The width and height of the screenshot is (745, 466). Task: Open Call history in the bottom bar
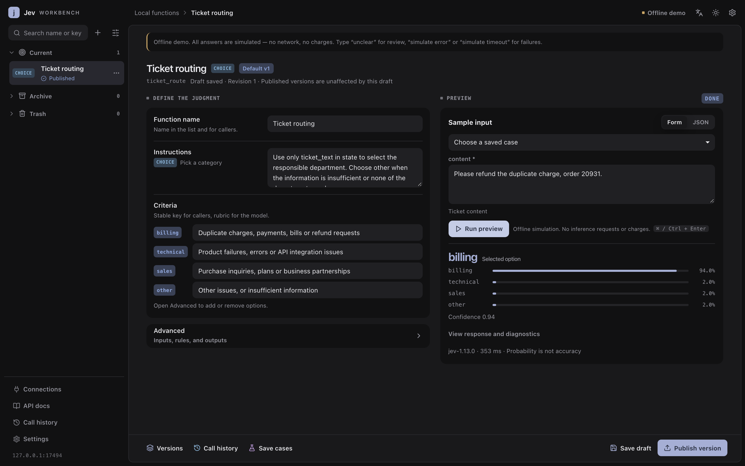(x=216, y=448)
